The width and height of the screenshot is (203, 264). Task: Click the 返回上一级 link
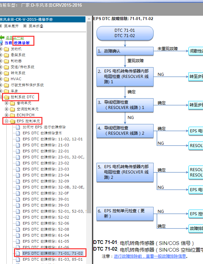pyautogui.click(x=15, y=37)
